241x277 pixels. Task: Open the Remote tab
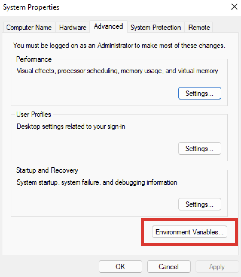tap(198, 28)
